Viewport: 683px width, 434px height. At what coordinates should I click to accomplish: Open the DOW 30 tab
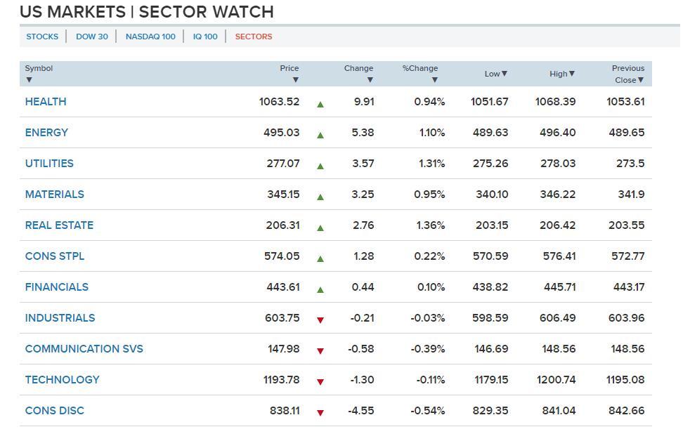(92, 37)
